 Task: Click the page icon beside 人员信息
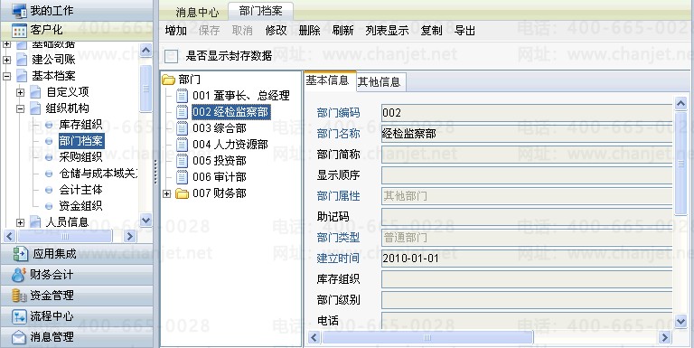35,222
